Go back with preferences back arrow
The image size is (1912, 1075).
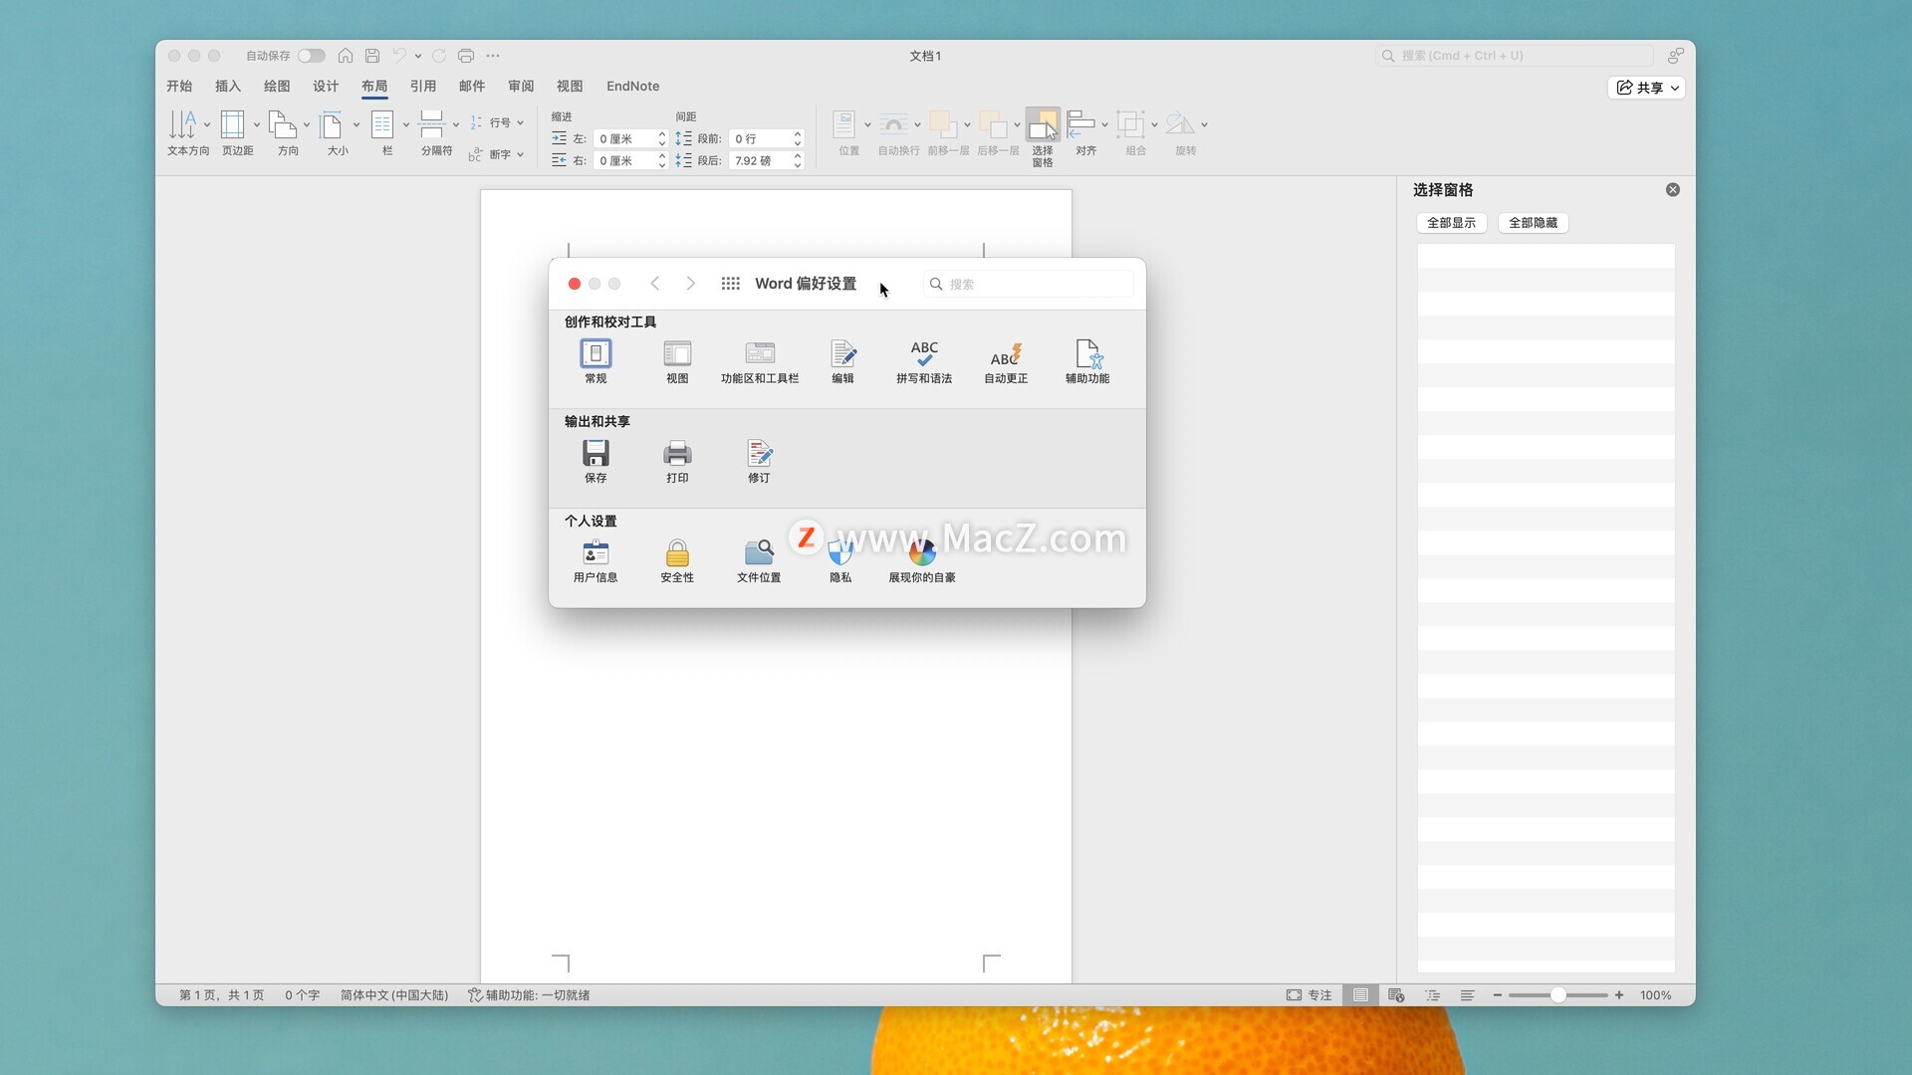(655, 284)
